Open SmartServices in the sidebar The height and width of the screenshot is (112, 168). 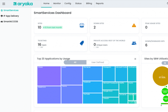tap(11, 10)
